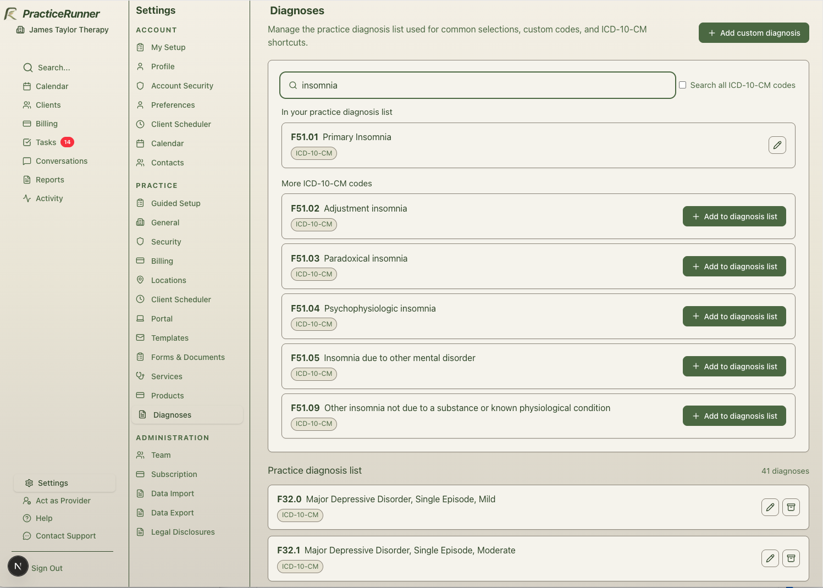This screenshot has width=823, height=588.
Task: Add F51.09 Other insomnia to diagnosis list
Action: (734, 416)
